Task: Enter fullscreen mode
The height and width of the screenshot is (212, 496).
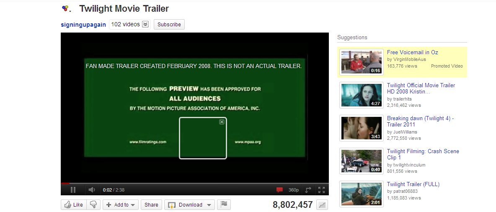Action: click(x=321, y=190)
